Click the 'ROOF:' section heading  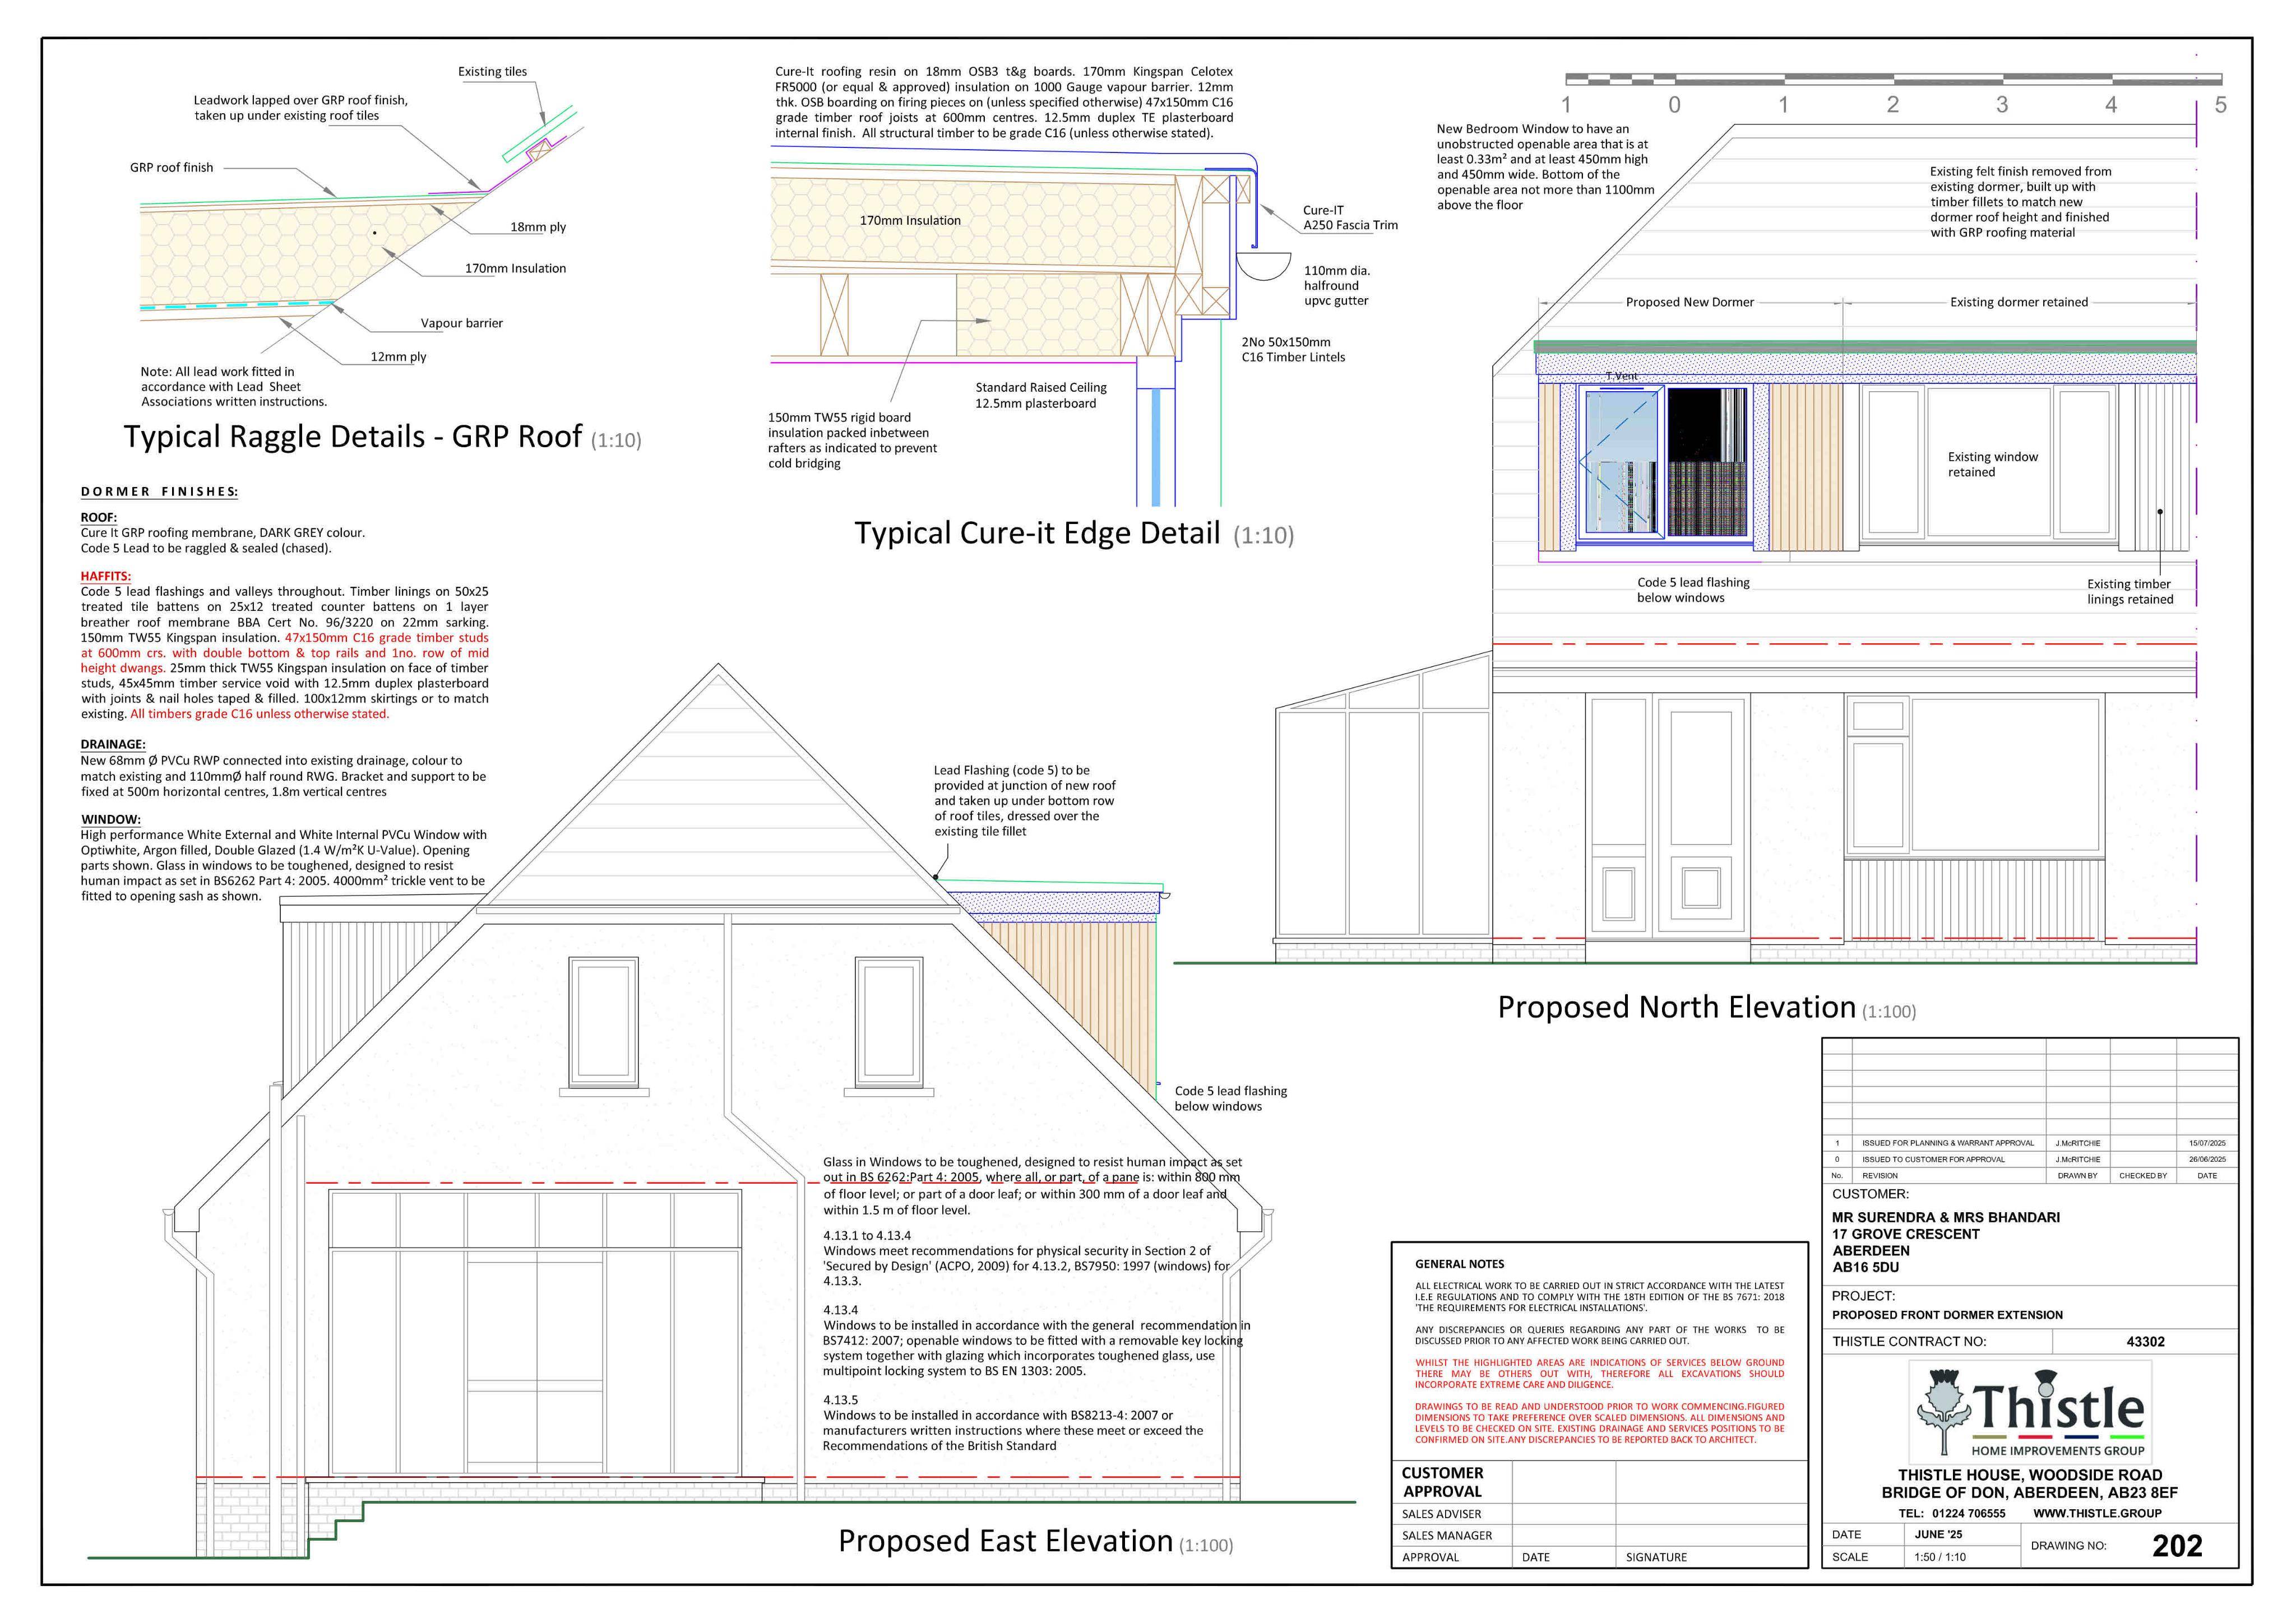tap(99, 517)
